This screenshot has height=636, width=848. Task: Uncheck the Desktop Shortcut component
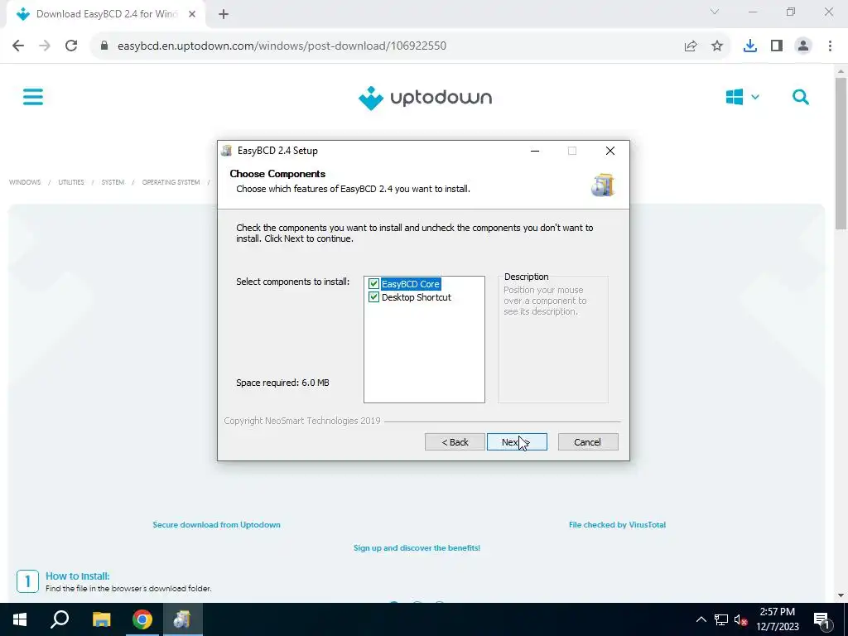pyautogui.click(x=373, y=297)
